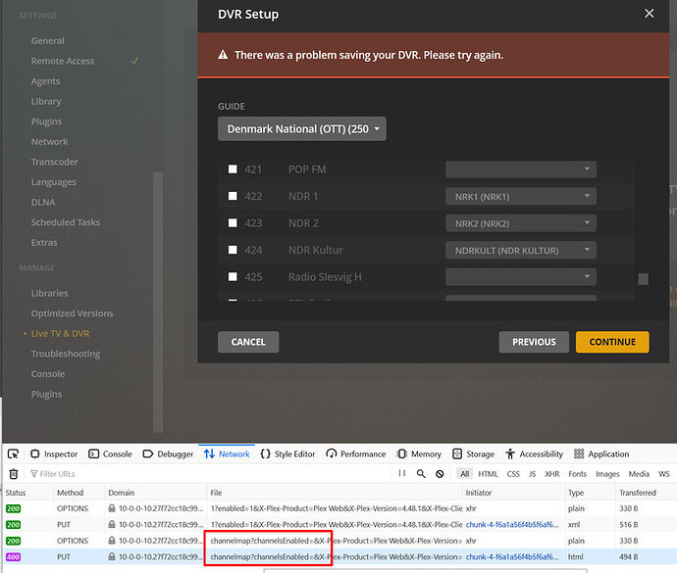677x573 pixels.
Task: Open NRK1 (NRK1) mapping dropdown
Action: (x=521, y=197)
